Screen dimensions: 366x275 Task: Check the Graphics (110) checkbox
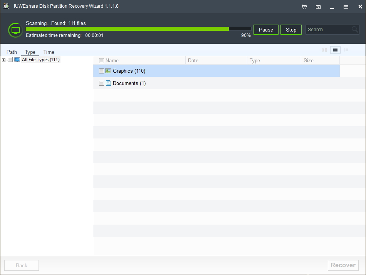tap(102, 71)
